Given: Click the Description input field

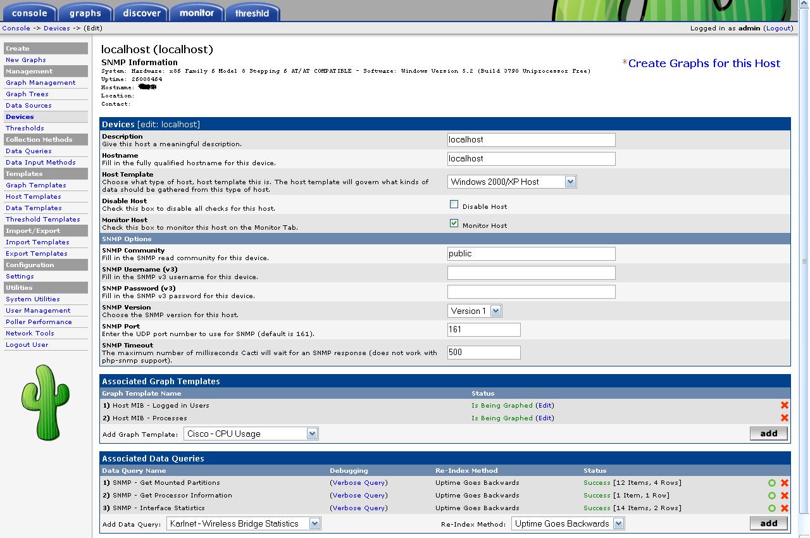Looking at the screenshot, I should [x=531, y=140].
